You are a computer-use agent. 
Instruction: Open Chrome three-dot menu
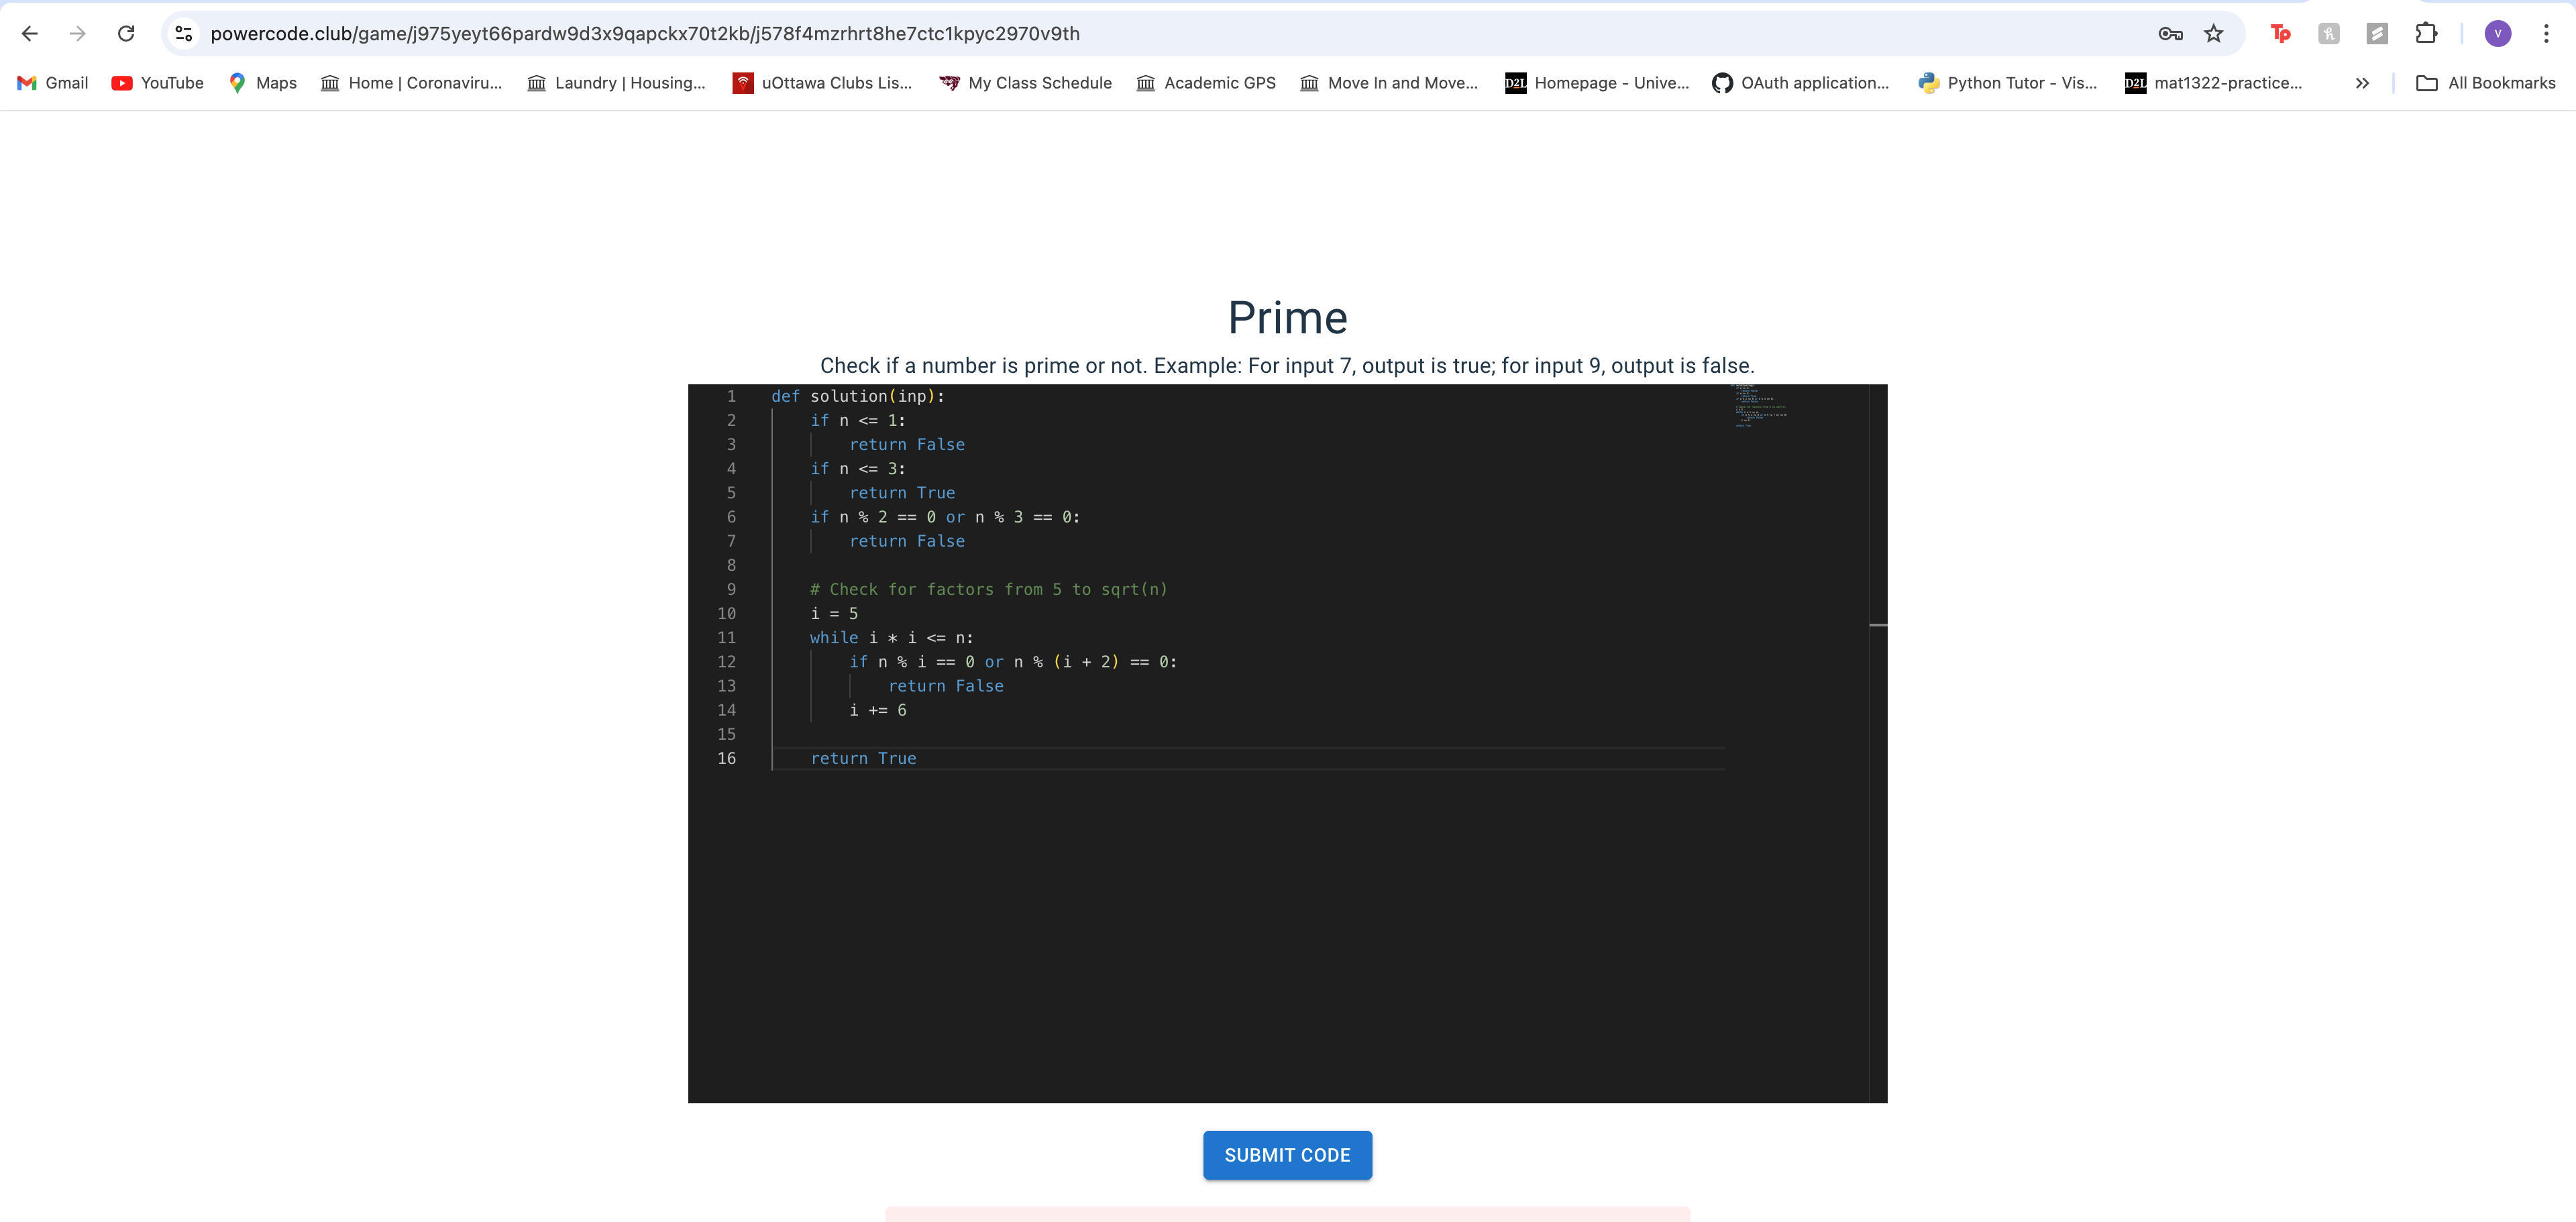click(x=2546, y=34)
